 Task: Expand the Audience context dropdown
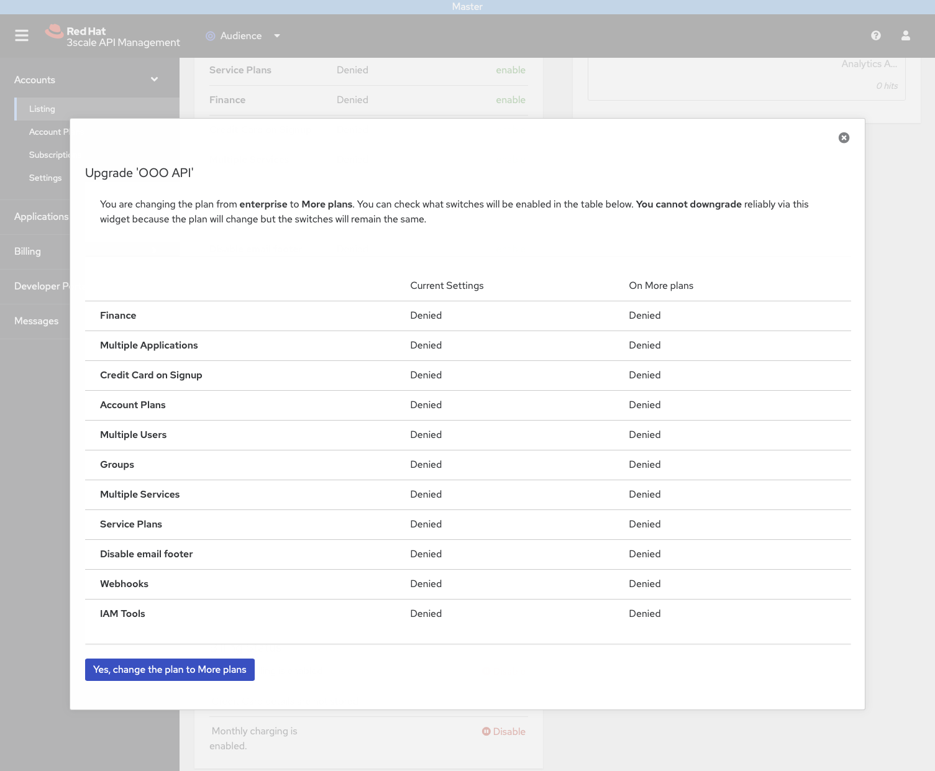[x=277, y=36]
